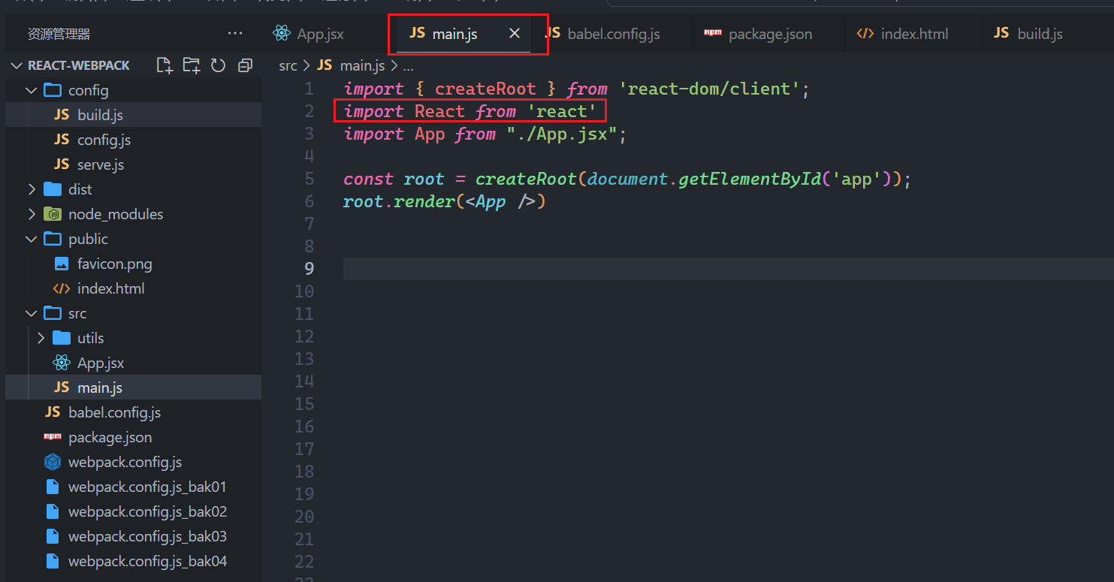Click line number 9 in gutter
The image size is (1114, 582).
pyautogui.click(x=309, y=269)
